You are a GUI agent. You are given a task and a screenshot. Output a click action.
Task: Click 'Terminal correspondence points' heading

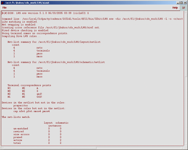29,85
